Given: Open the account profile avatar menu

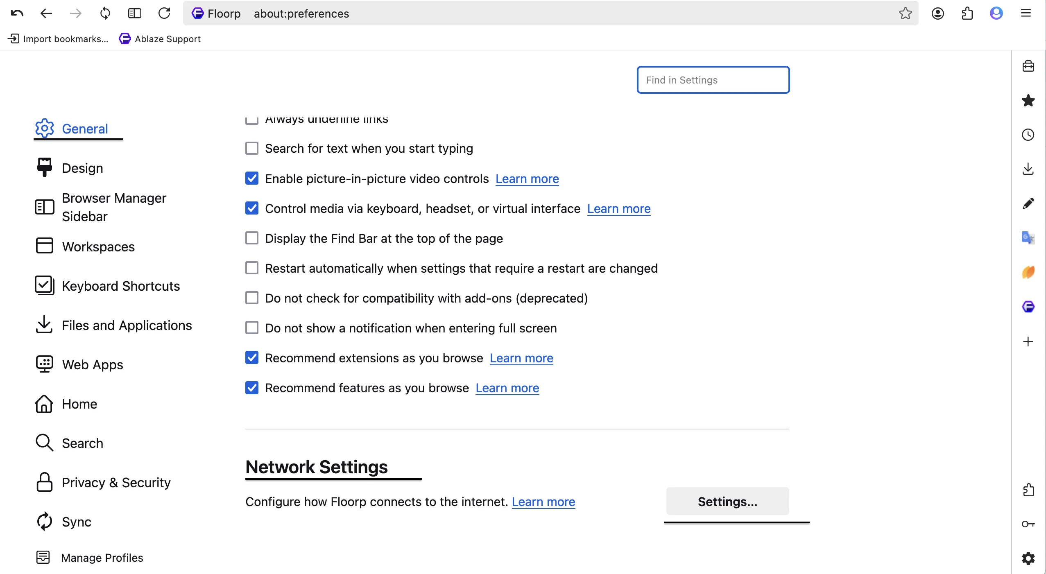Looking at the screenshot, I should tap(996, 14).
